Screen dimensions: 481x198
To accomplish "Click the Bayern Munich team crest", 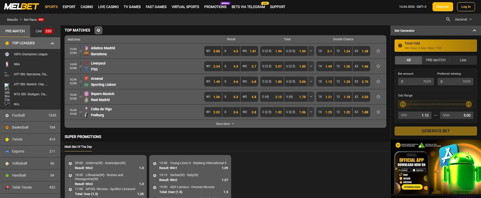I will click(86, 94).
